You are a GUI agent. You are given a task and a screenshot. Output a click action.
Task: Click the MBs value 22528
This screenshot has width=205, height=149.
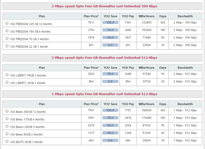[147, 45]
